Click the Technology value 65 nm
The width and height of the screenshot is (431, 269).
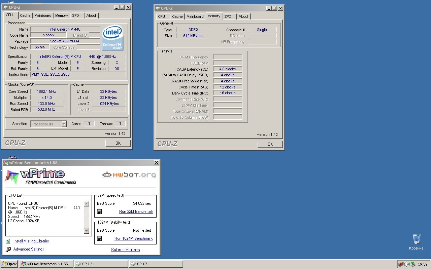(x=40, y=47)
